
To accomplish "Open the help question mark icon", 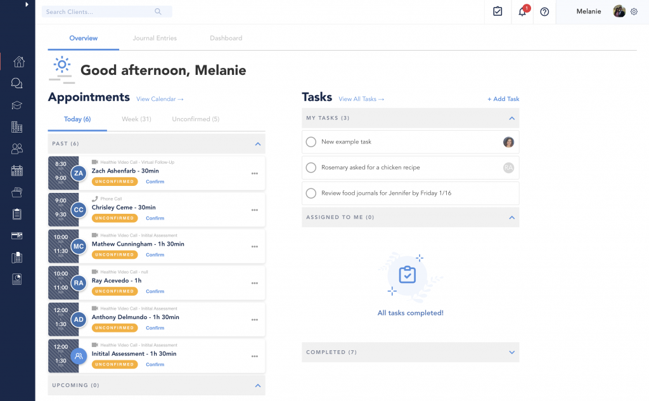I will point(544,12).
